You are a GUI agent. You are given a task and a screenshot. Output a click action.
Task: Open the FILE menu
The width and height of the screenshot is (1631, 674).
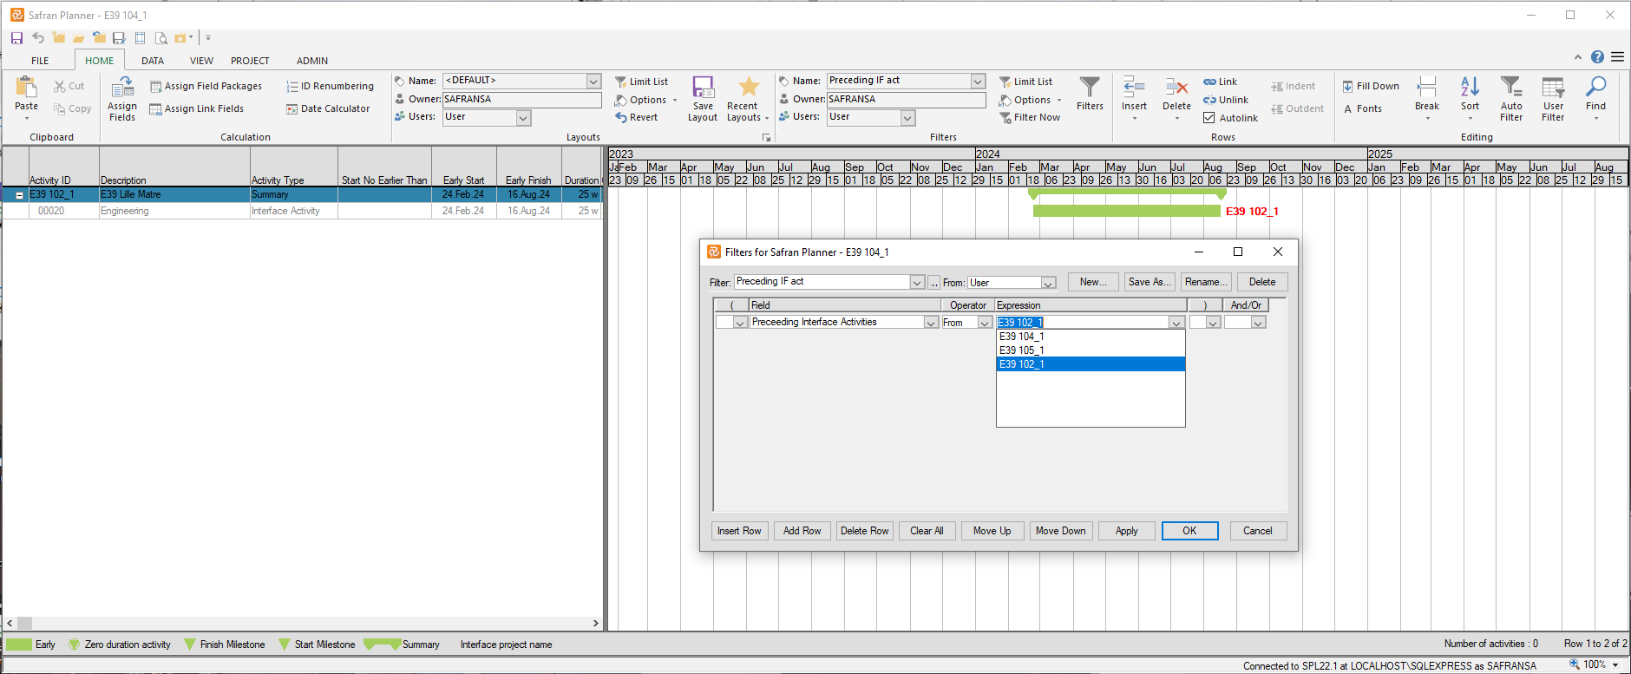tap(40, 61)
